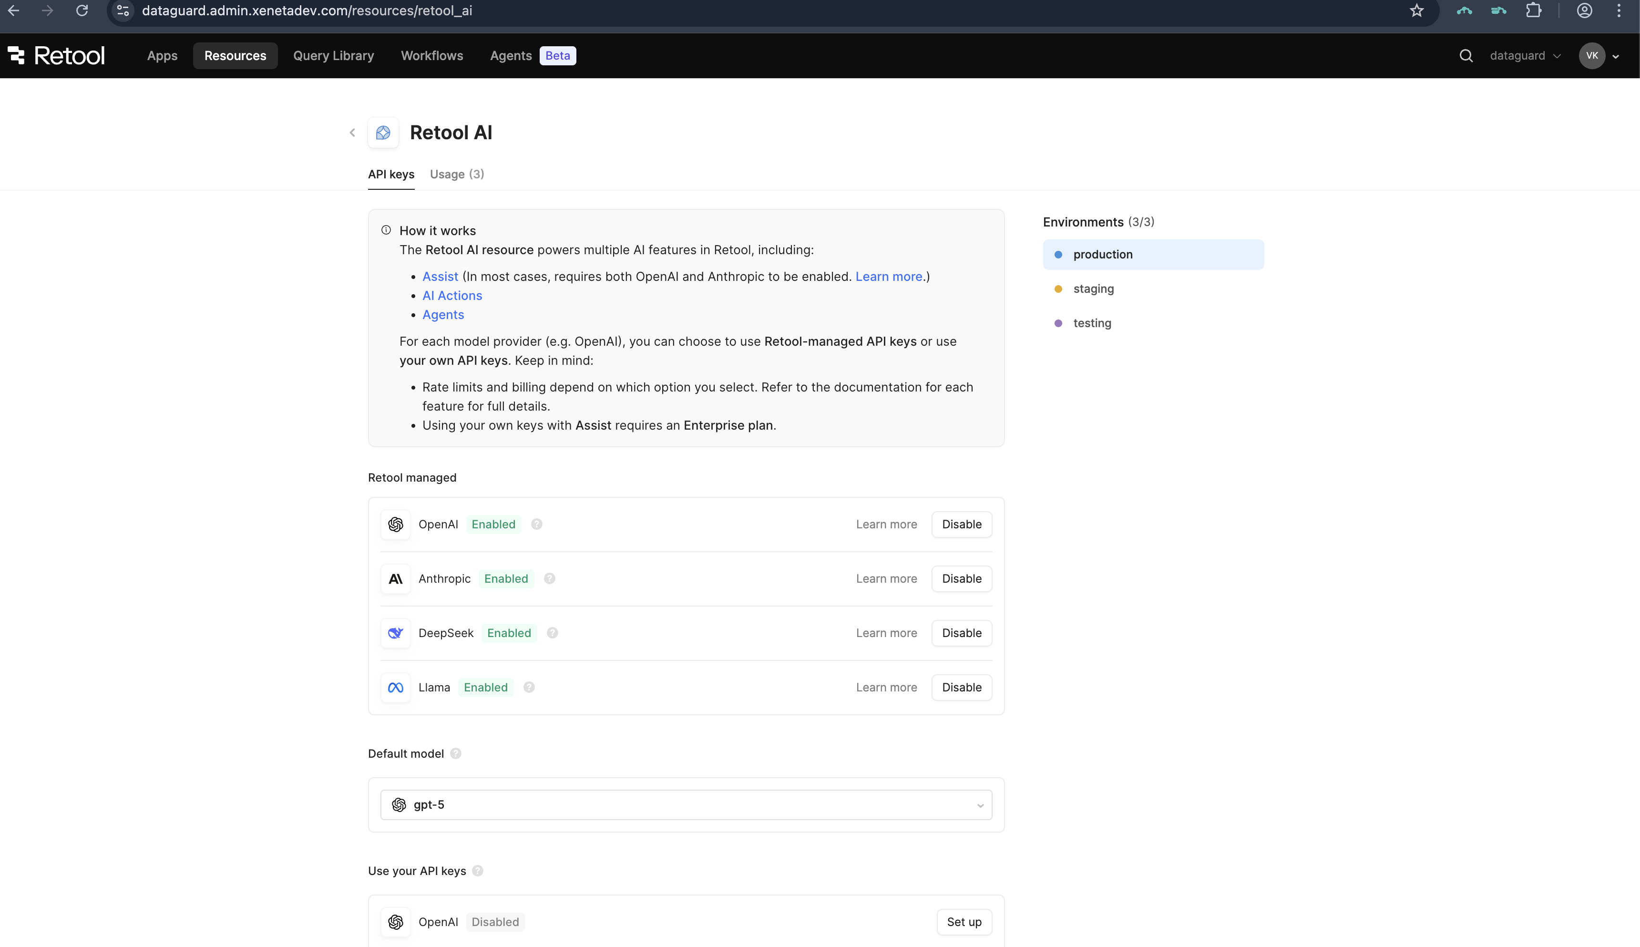
Task: Click the help icon next to Default model
Action: pyautogui.click(x=456, y=753)
